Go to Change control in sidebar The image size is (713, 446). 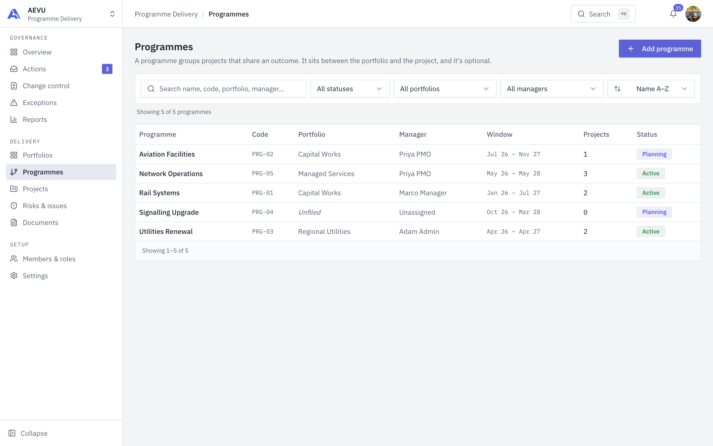click(61, 86)
